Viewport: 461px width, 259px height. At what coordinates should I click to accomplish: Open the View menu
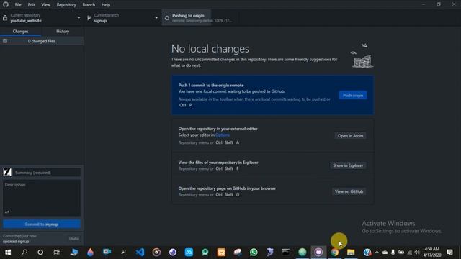click(45, 5)
